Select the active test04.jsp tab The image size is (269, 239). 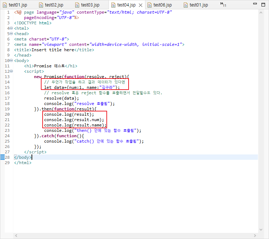(126, 5)
